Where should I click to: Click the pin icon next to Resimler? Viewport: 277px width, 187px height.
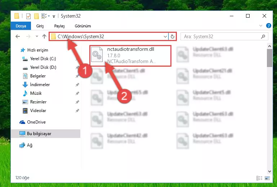pos(77,102)
